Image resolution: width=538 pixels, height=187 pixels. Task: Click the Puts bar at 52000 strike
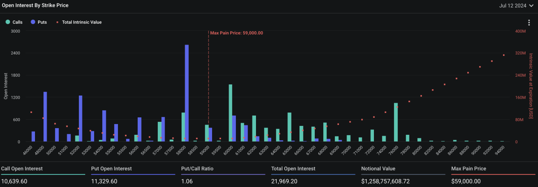(x=81, y=118)
